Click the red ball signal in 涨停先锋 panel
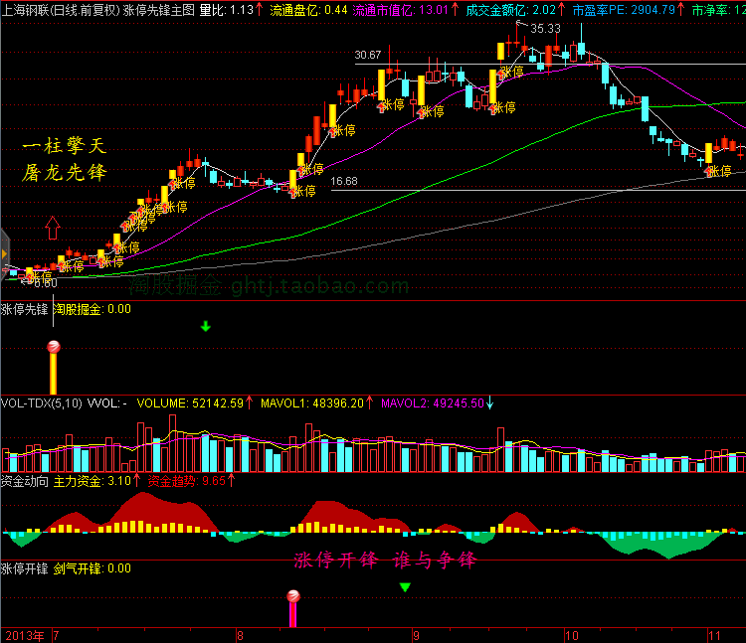This screenshot has height=643, width=746. [x=54, y=347]
